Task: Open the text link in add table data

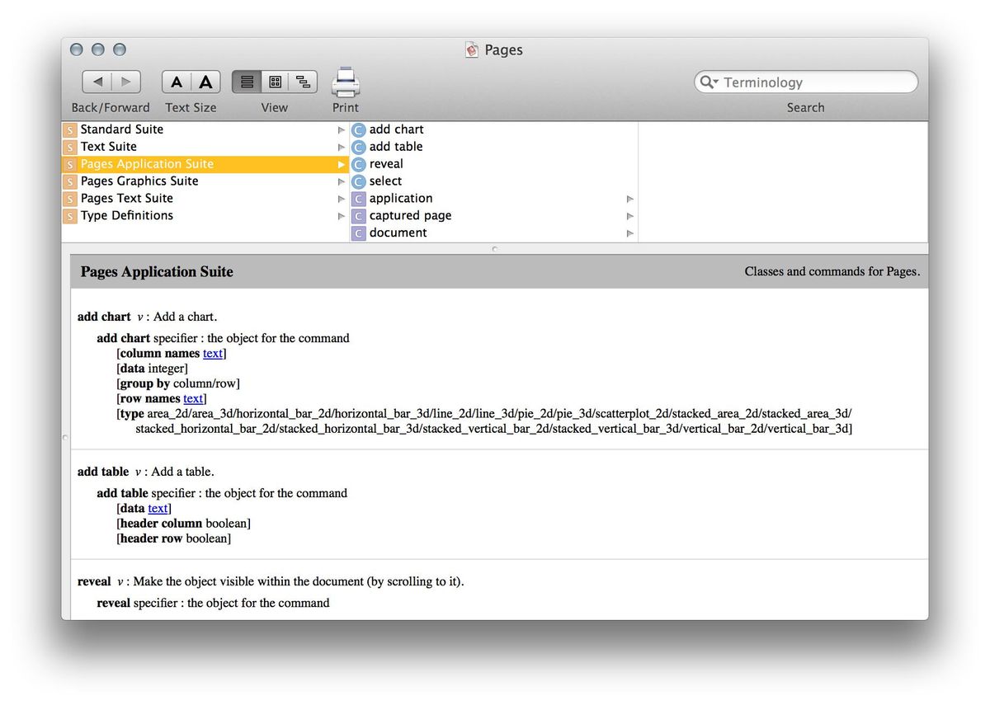Action: click(158, 508)
